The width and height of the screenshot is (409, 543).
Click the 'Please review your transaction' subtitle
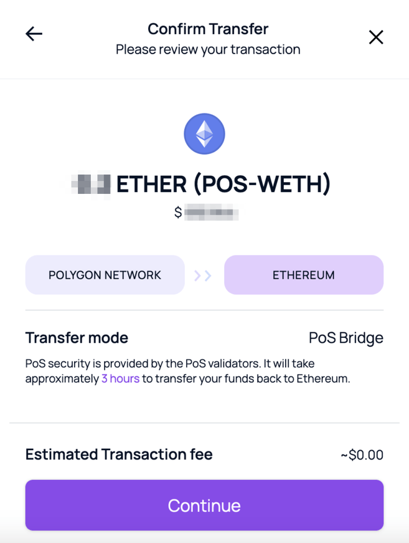click(208, 49)
